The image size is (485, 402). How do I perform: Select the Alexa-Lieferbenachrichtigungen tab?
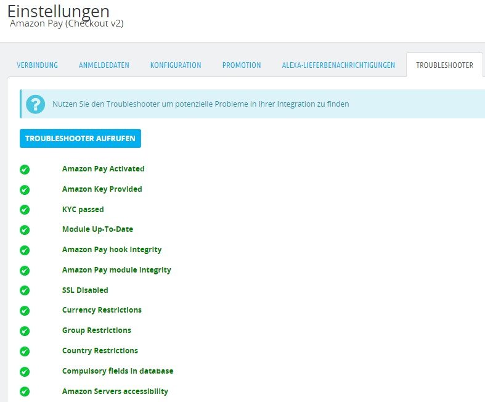(338, 65)
